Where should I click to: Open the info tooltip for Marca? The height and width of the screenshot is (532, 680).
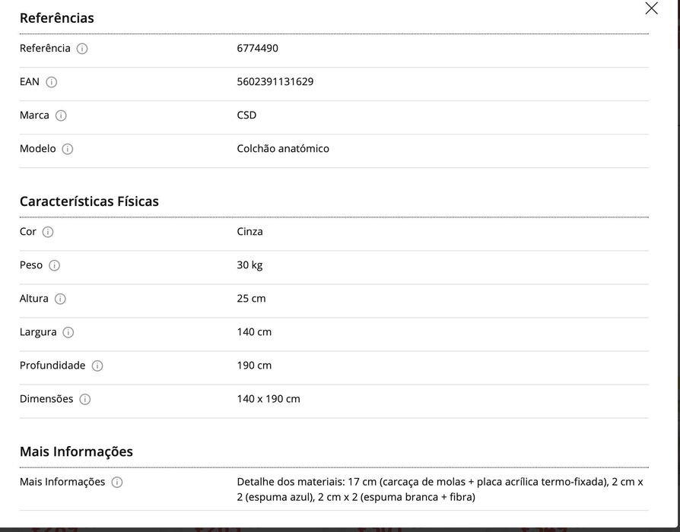(x=61, y=116)
